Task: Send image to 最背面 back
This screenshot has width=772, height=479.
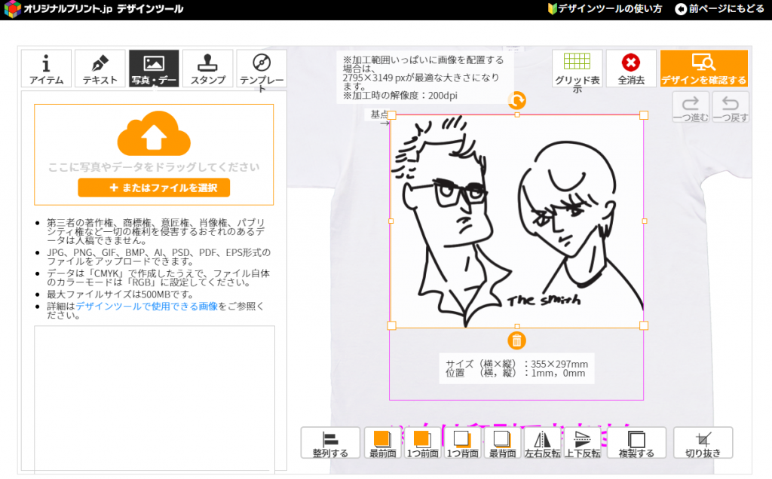Action: (502, 443)
